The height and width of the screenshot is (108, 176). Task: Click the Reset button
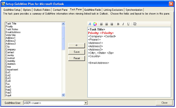click(77, 58)
